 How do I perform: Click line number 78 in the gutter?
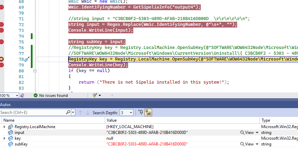pyautogui.click(x=21, y=59)
